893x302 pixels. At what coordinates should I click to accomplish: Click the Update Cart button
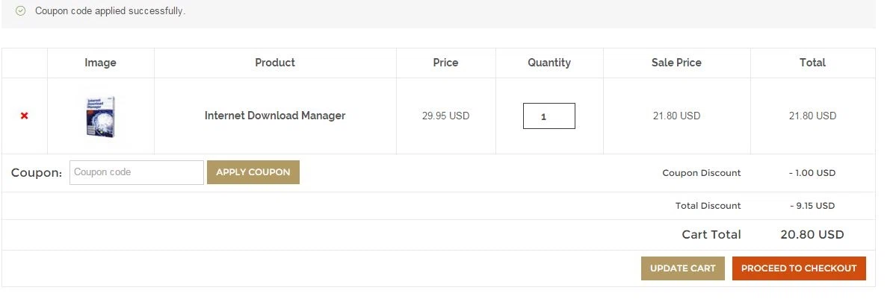point(683,268)
